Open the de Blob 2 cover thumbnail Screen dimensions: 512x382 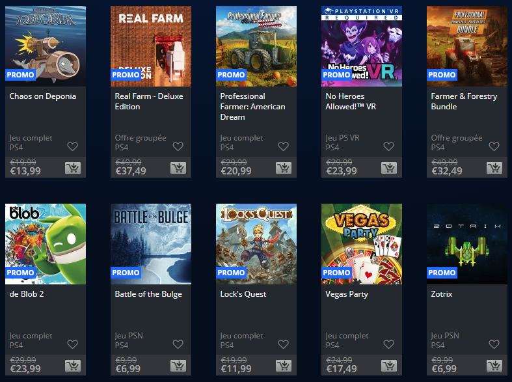coord(46,244)
